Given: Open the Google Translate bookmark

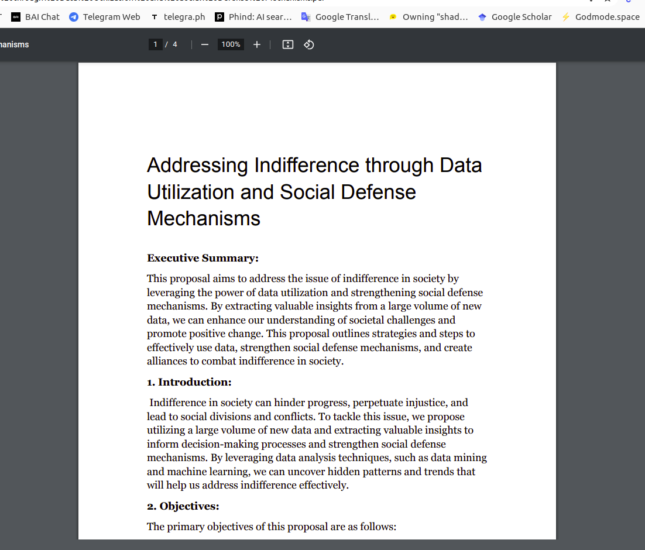Looking at the screenshot, I should 340,17.
